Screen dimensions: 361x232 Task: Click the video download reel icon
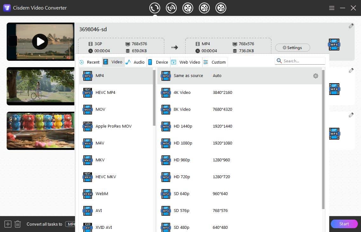tap(188, 8)
